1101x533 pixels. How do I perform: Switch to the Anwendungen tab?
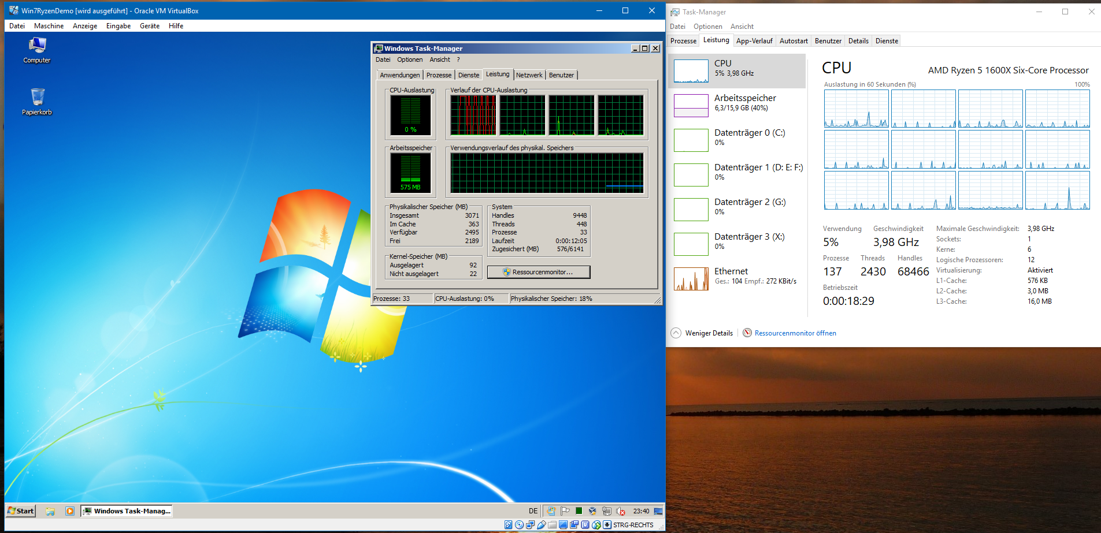coord(400,75)
